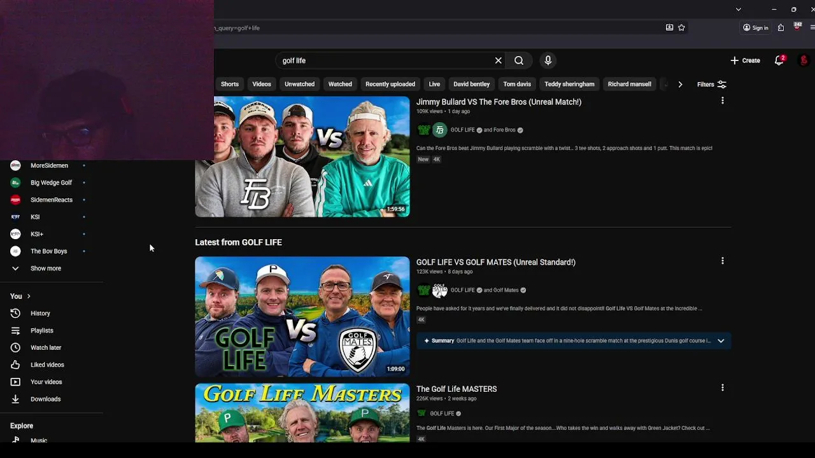Viewport: 815px width, 458px height.
Task: Select the Teddy sheringham chip
Action: click(569, 84)
